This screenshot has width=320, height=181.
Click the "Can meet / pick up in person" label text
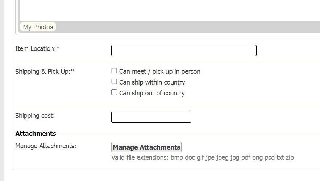pyautogui.click(x=159, y=72)
